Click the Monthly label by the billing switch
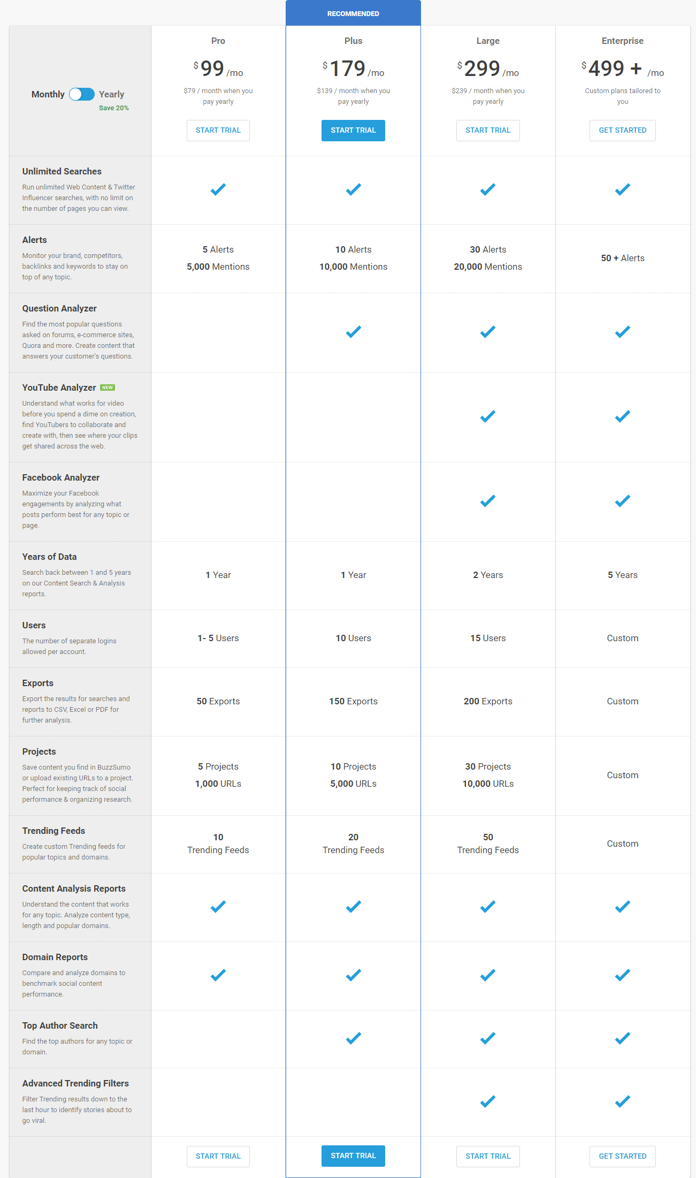This screenshot has width=696, height=1178. pyautogui.click(x=47, y=94)
